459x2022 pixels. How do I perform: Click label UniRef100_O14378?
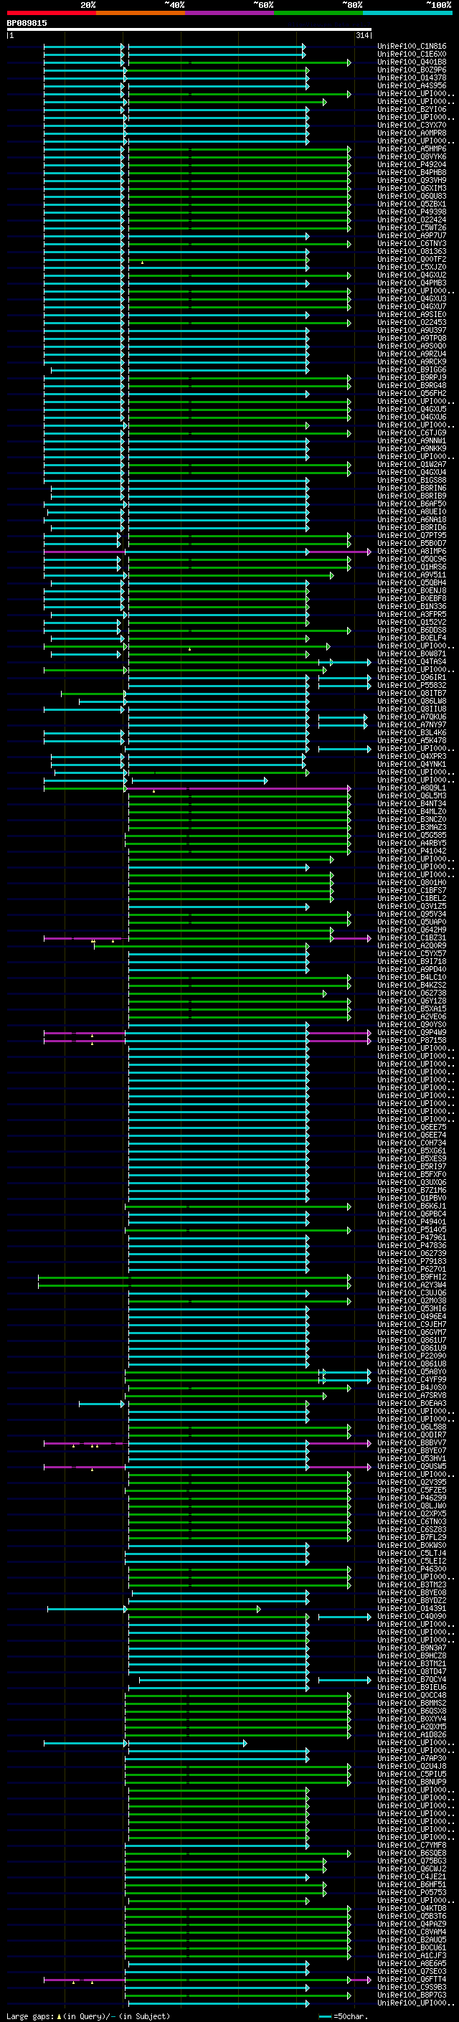tap(411, 77)
